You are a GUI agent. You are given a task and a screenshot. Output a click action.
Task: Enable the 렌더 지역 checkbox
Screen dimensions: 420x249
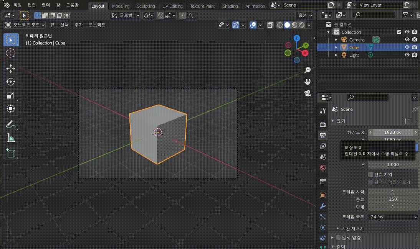(x=370, y=174)
